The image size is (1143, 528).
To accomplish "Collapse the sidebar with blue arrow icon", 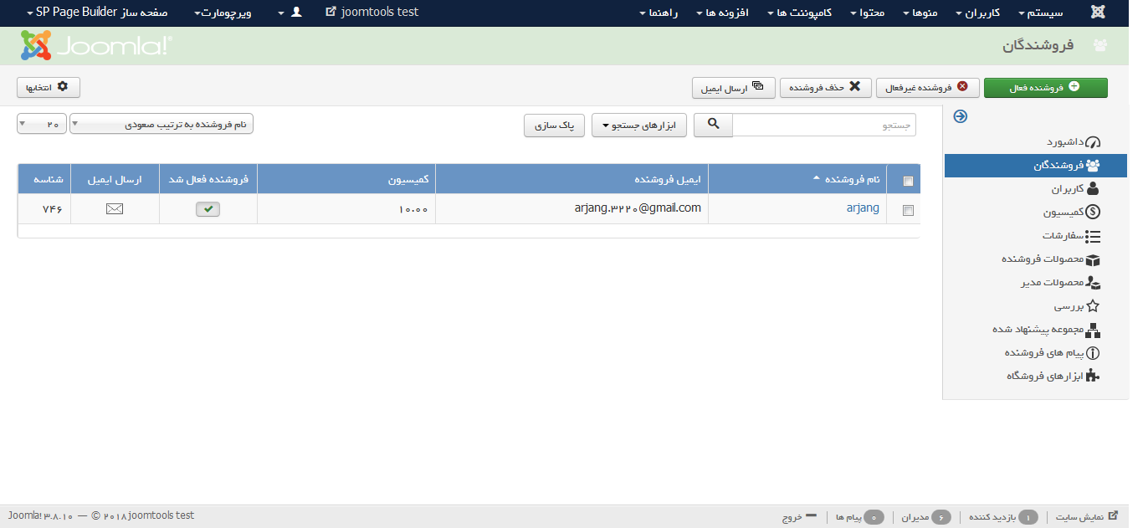I will tap(960, 117).
